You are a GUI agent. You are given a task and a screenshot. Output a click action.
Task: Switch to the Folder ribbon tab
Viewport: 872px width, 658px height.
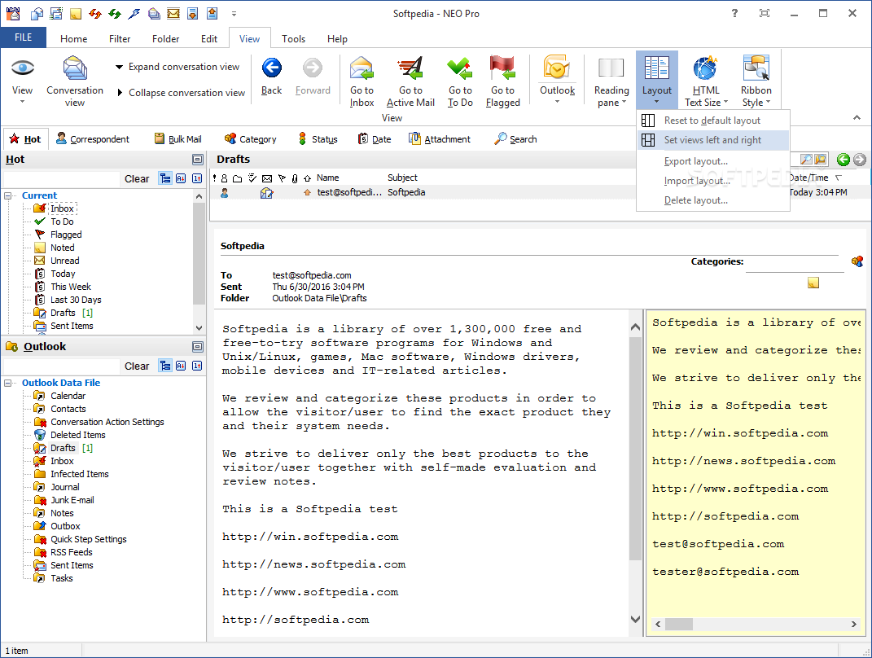[x=166, y=39]
